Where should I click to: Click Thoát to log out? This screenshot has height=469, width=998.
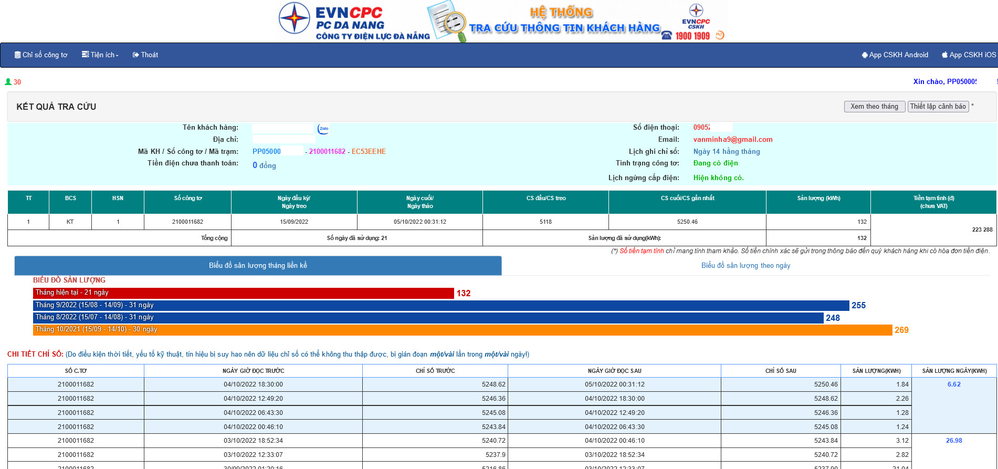click(145, 55)
